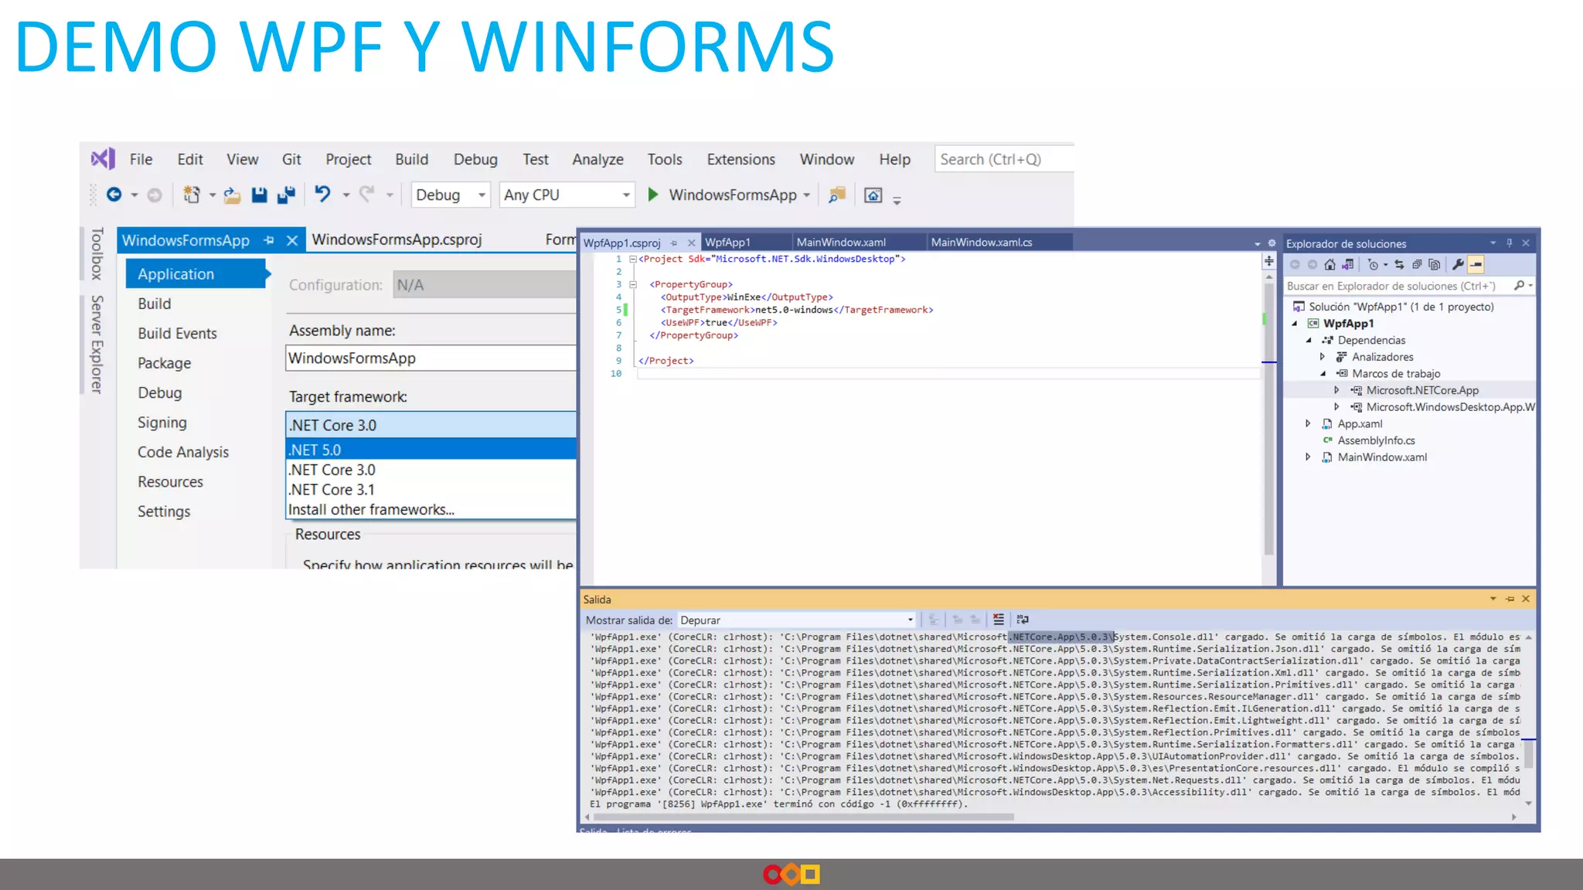The height and width of the screenshot is (890, 1583).
Task: Switch to the MainWindow.xaml.cs tab
Action: pos(982,243)
